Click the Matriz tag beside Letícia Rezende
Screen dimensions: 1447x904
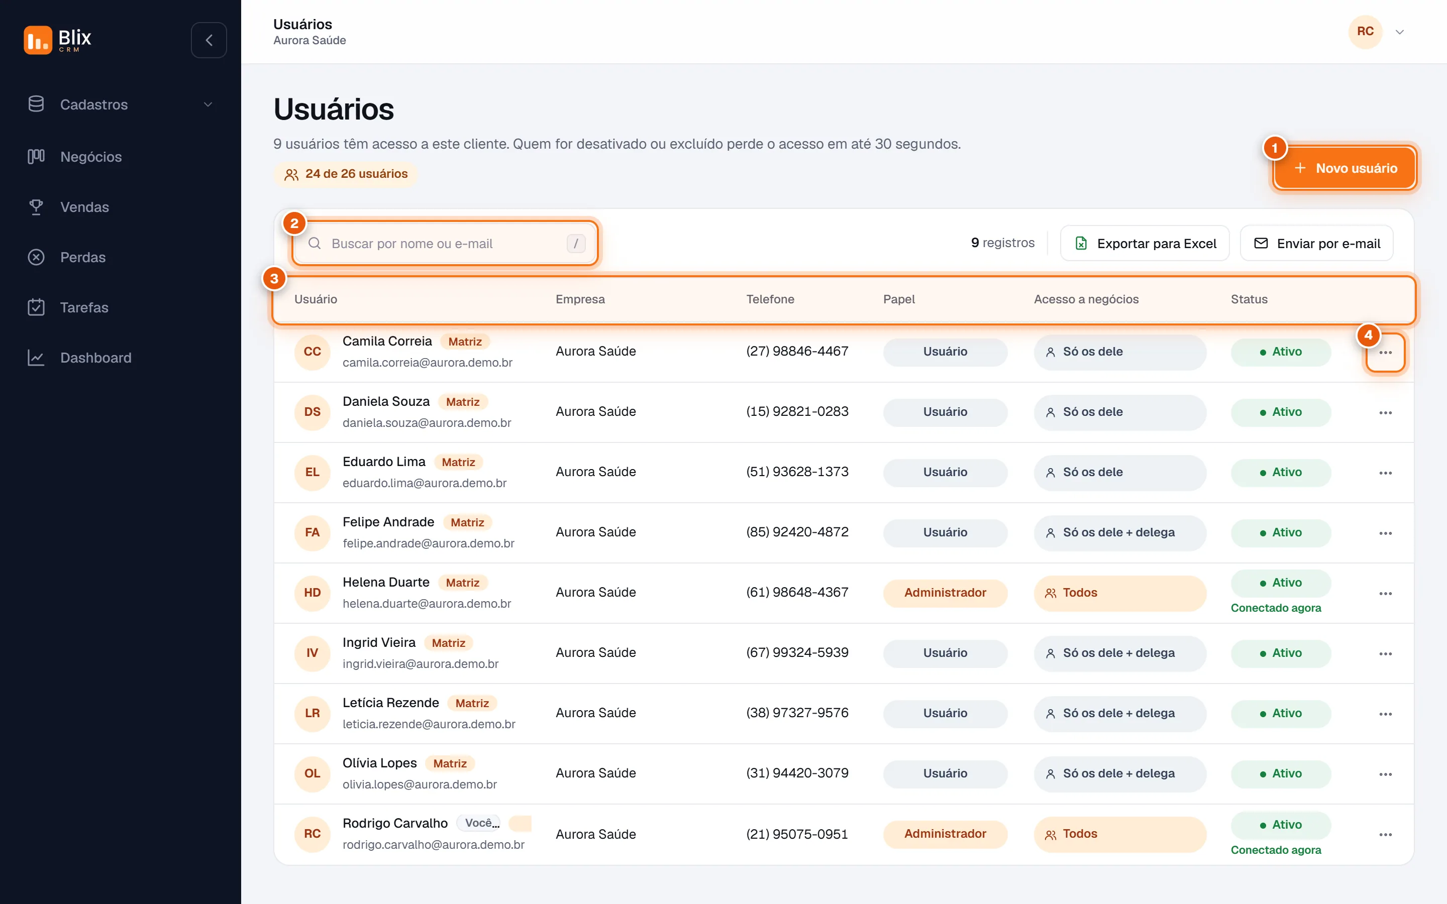[472, 703]
